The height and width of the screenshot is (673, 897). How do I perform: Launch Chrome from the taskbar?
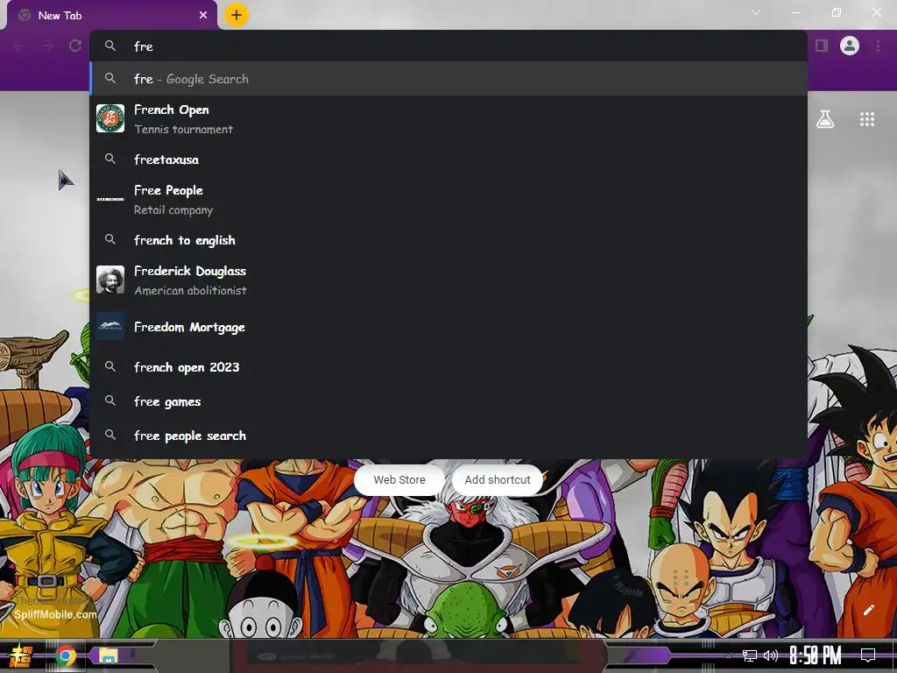click(x=65, y=655)
